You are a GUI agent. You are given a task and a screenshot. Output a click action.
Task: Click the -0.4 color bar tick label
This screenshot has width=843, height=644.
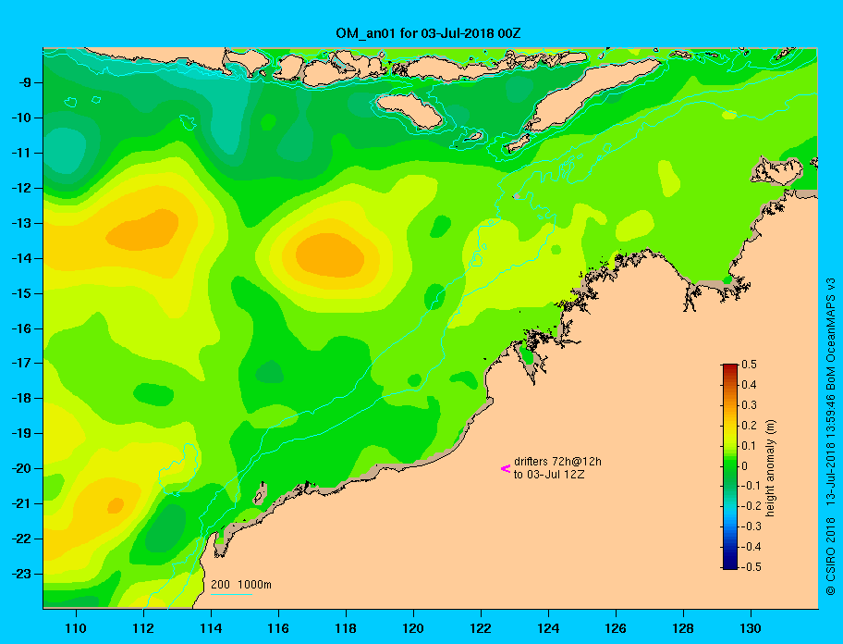point(751,547)
